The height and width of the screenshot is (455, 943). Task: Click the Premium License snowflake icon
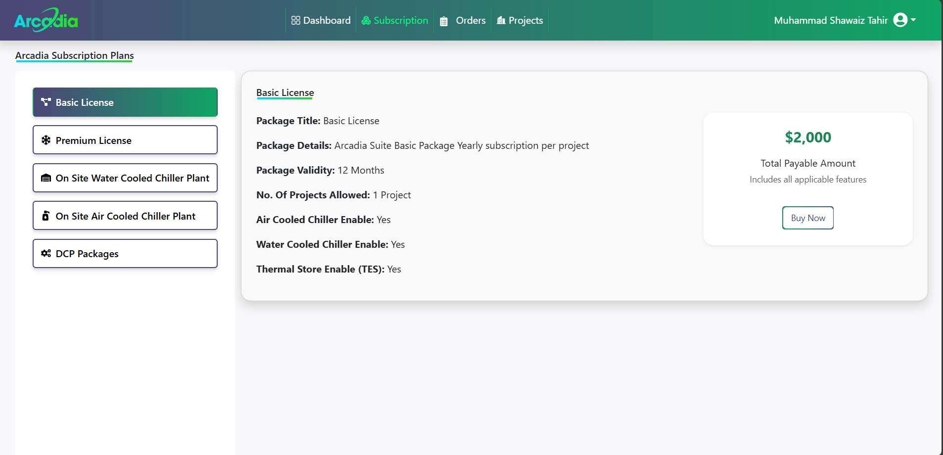(x=46, y=140)
